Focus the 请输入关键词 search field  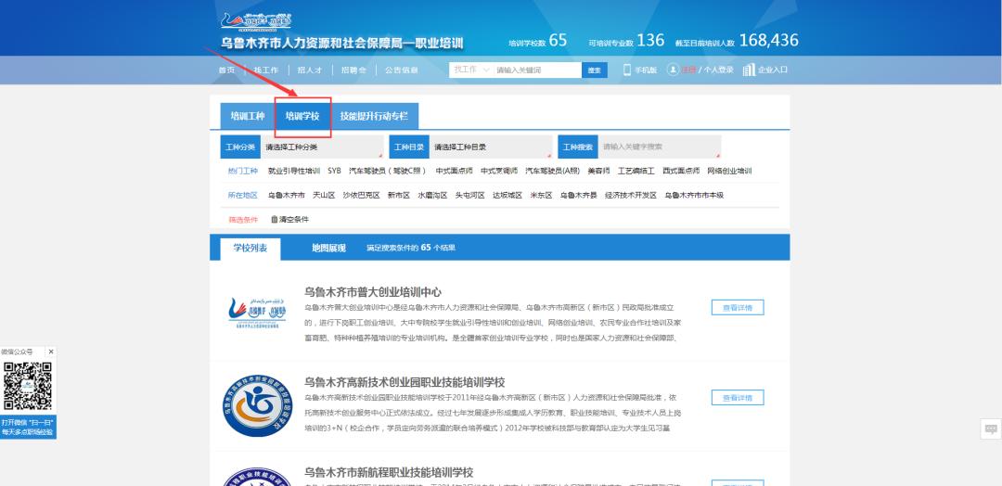(x=537, y=70)
